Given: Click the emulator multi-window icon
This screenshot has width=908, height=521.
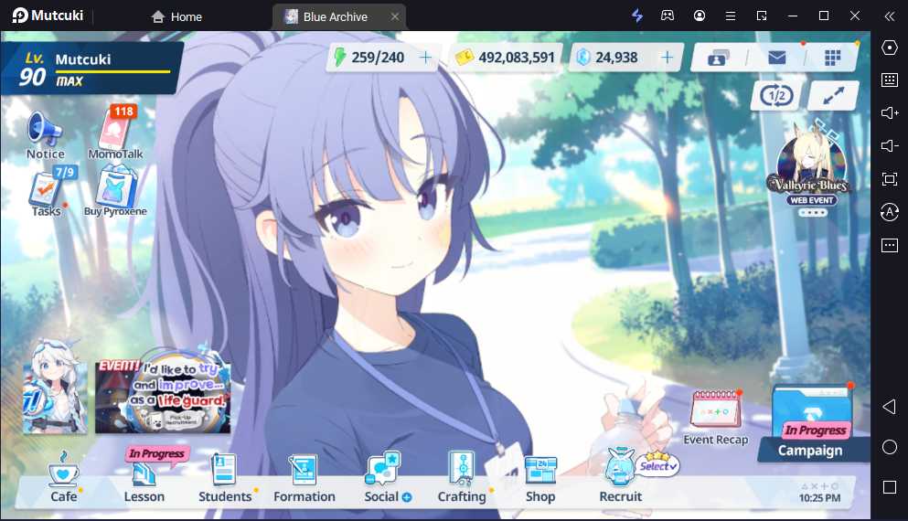Looking at the screenshot, I should click(x=762, y=16).
